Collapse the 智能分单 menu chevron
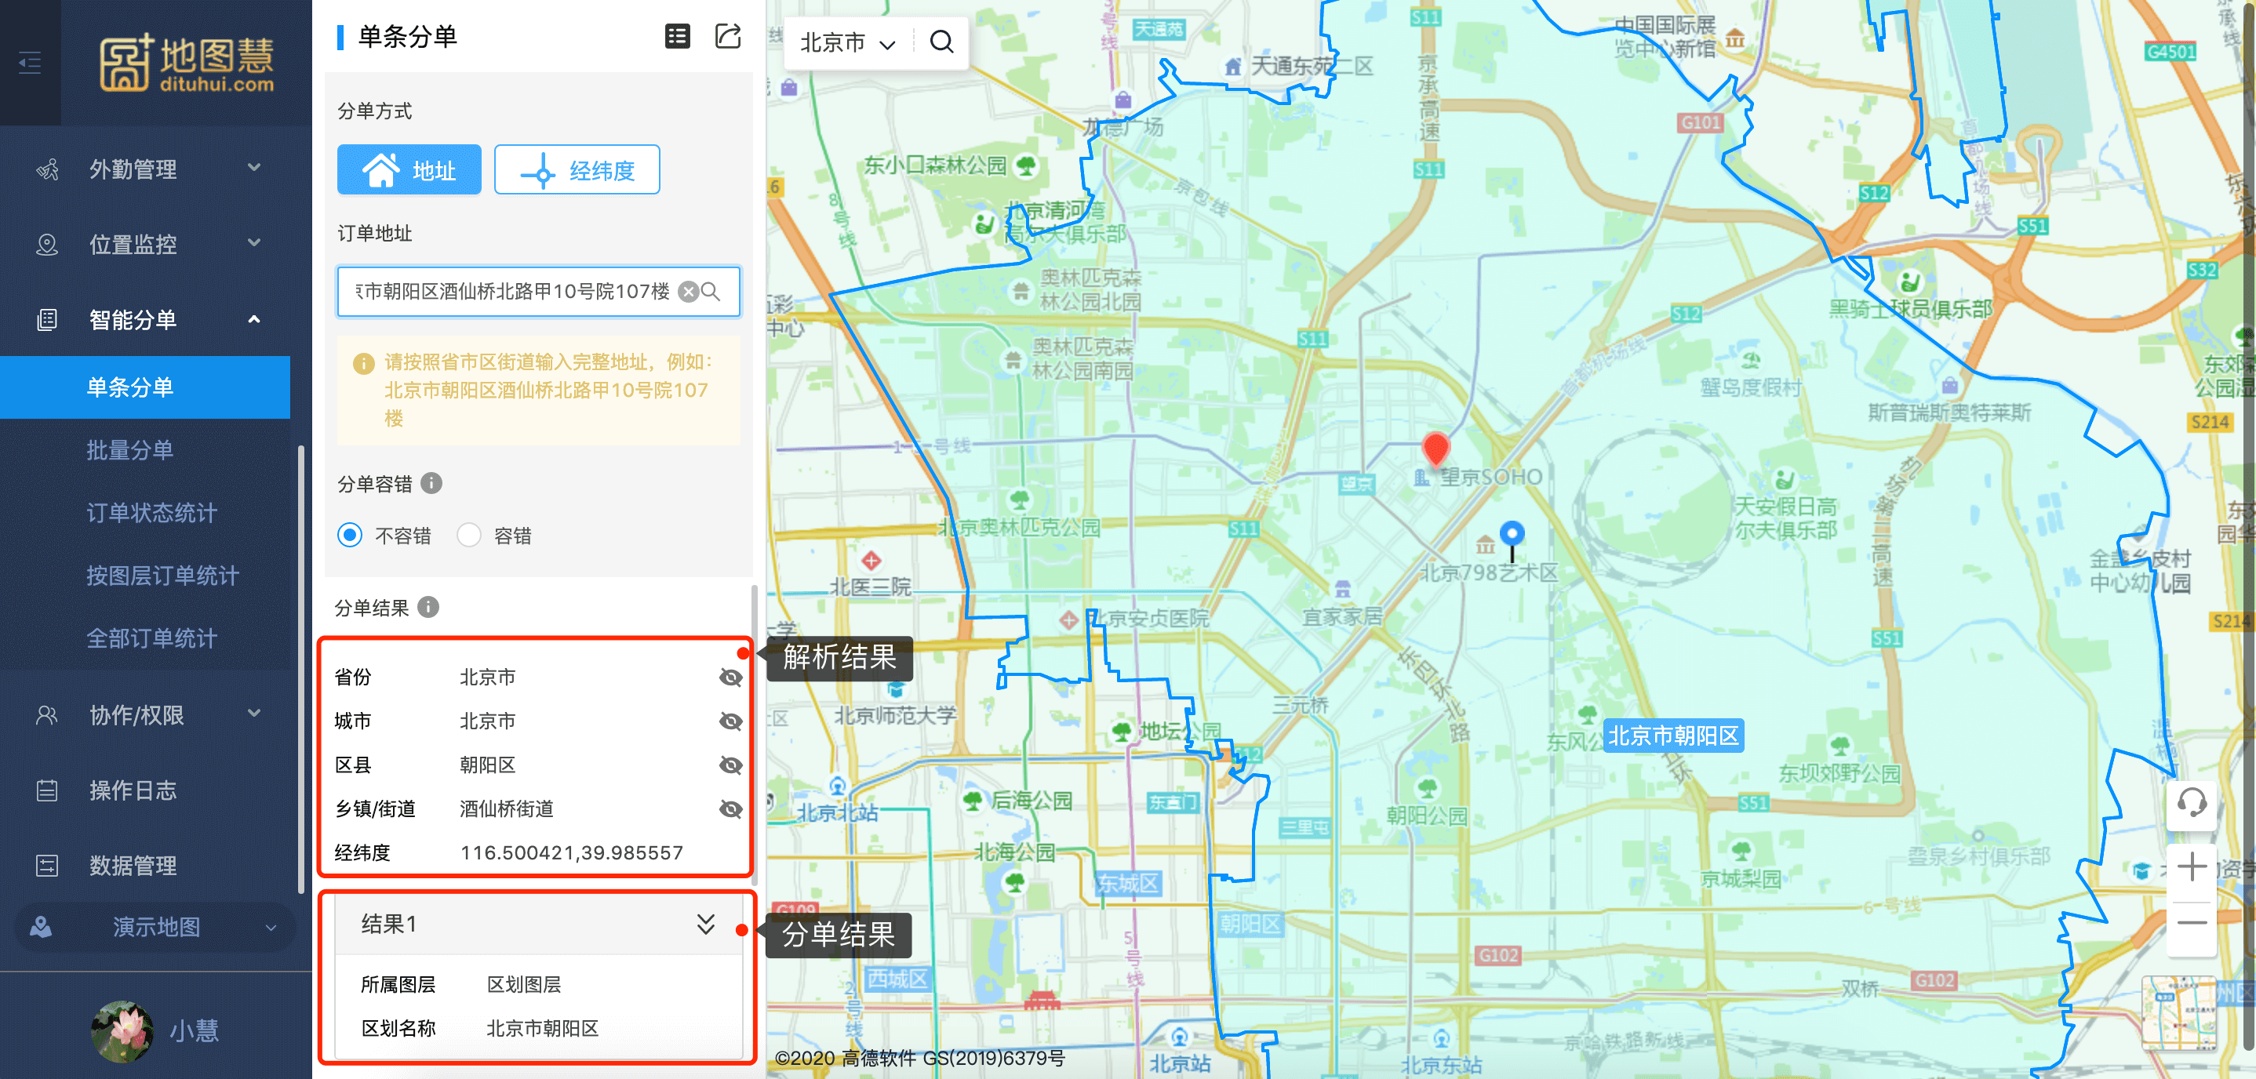Screen dimensions: 2256x1079 254,319
